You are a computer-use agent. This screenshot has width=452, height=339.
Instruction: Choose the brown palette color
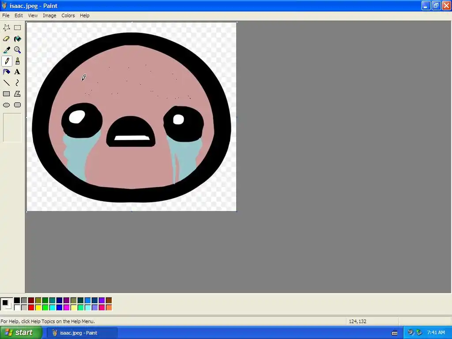[109, 301]
